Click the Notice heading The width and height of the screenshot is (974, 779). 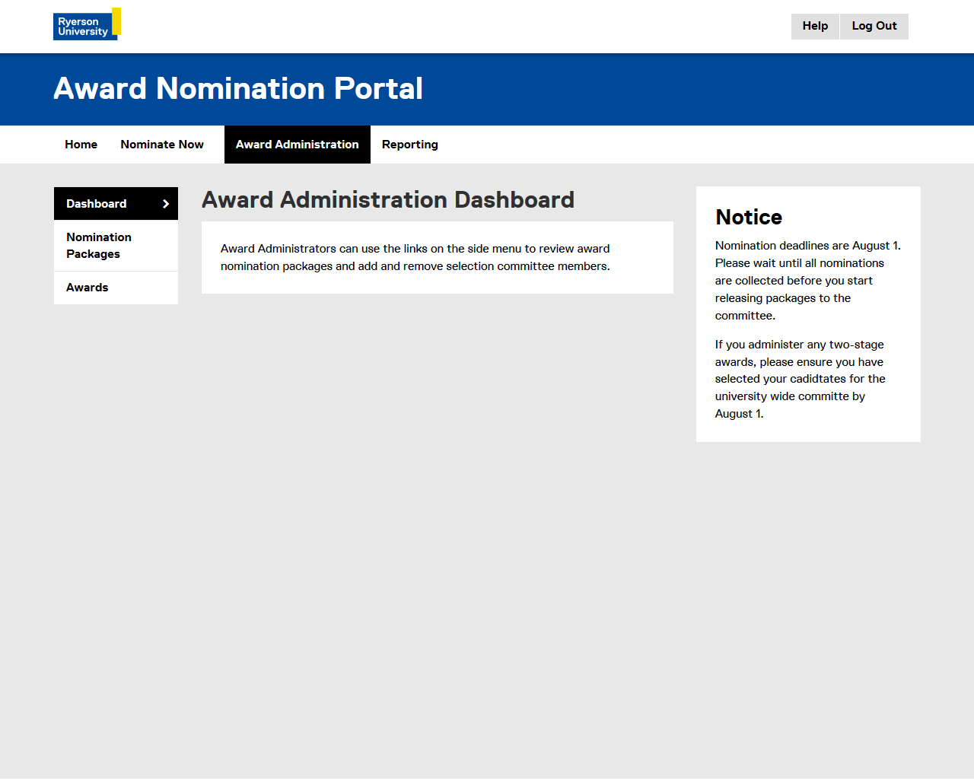click(749, 218)
